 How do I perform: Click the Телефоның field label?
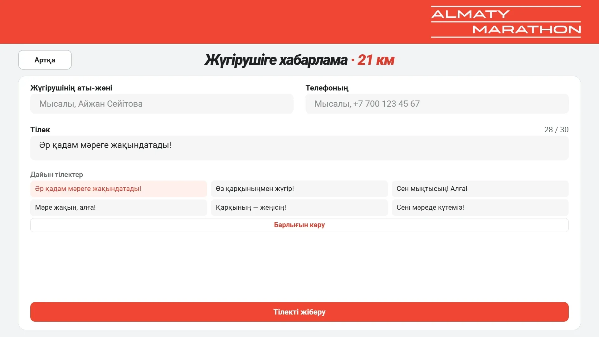pyautogui.click(x=327, y=88)
